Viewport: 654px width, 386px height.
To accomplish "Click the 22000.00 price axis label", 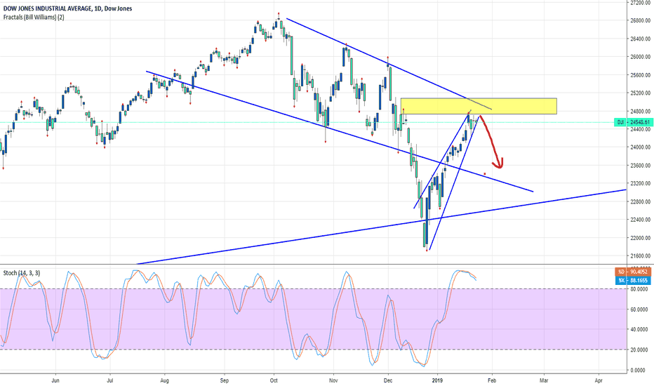I will 640,239.
